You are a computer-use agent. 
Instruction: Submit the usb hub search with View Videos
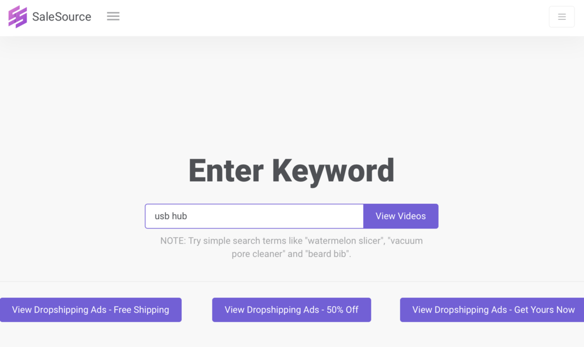click(x=401, y=216)
